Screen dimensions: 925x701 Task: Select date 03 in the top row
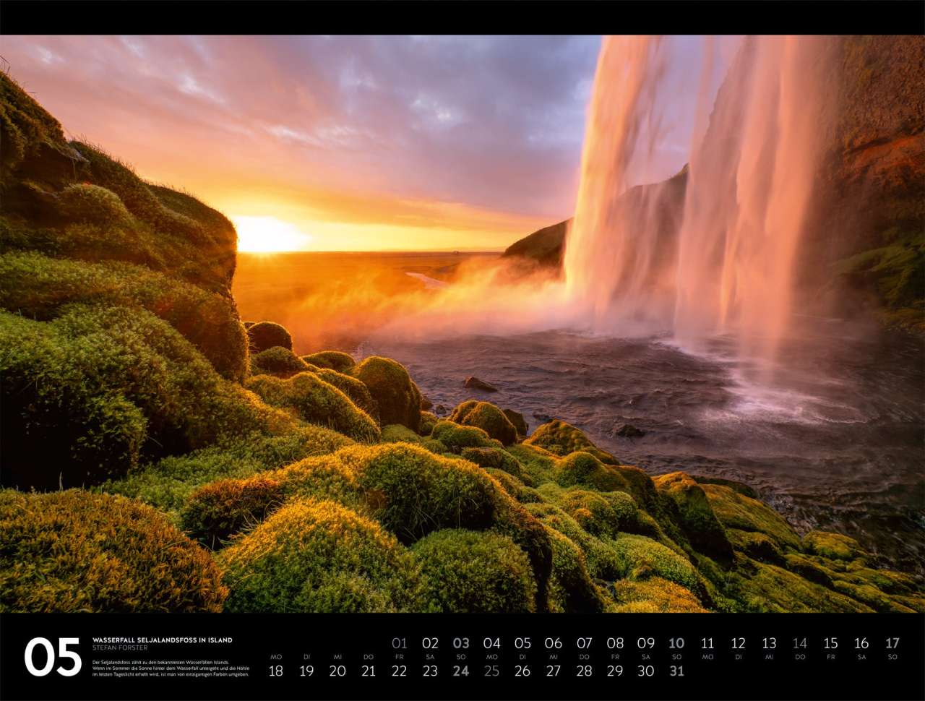click(x=461, y=643)
